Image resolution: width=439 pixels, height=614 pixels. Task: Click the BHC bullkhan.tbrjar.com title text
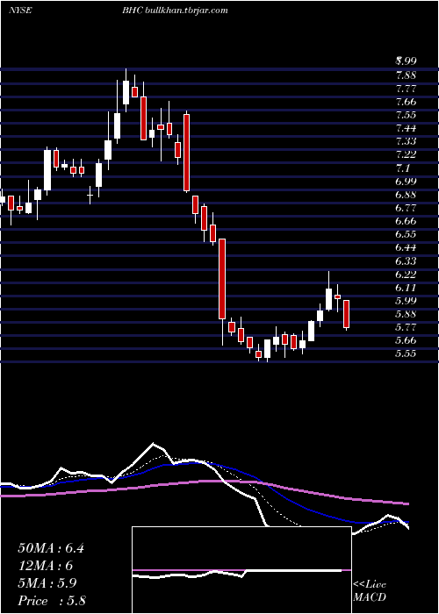click(175, 11)
